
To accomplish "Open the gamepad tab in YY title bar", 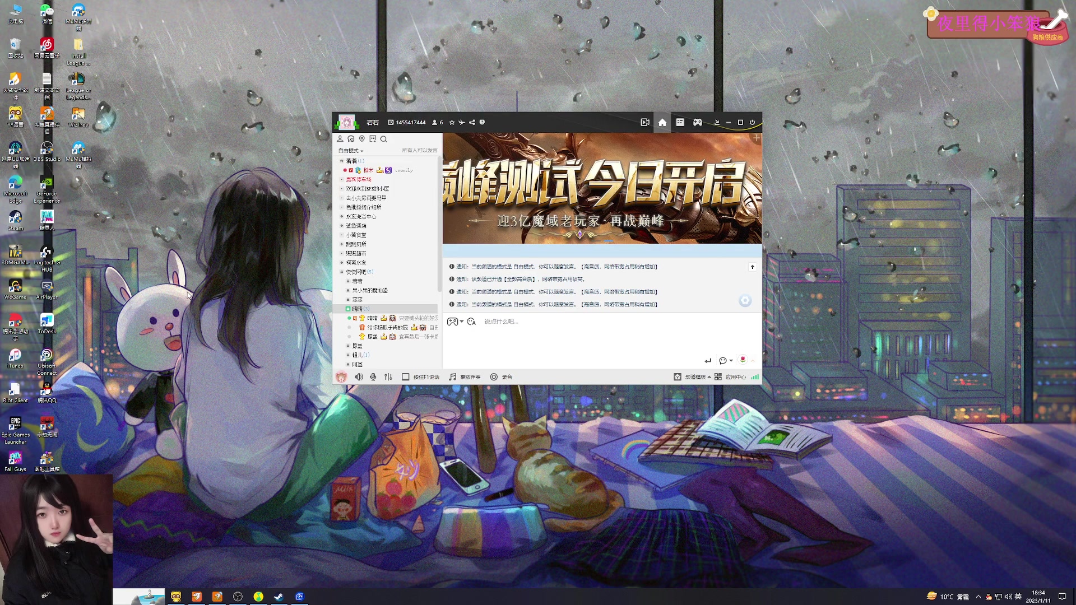I will 698,122.
